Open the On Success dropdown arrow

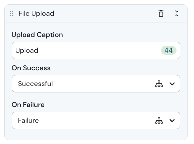pyautogui.click(x=172, y=84)
